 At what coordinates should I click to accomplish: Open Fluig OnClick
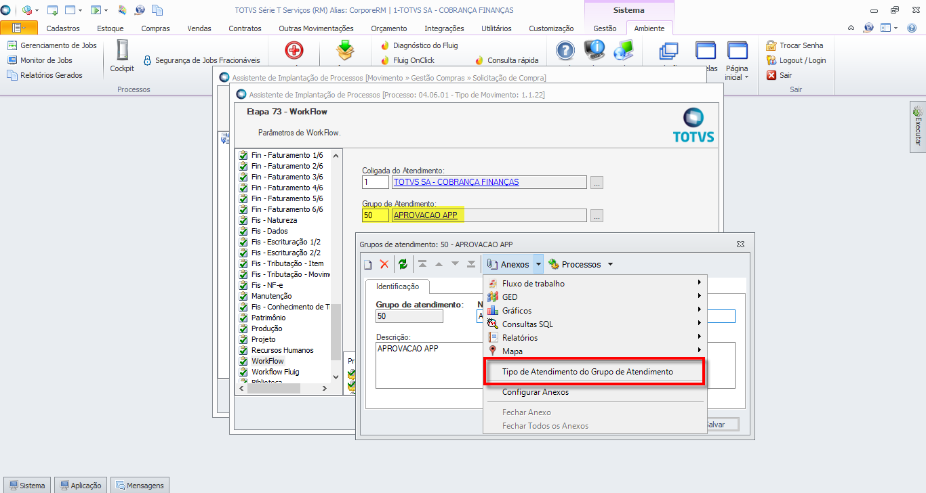pos(407,60)
